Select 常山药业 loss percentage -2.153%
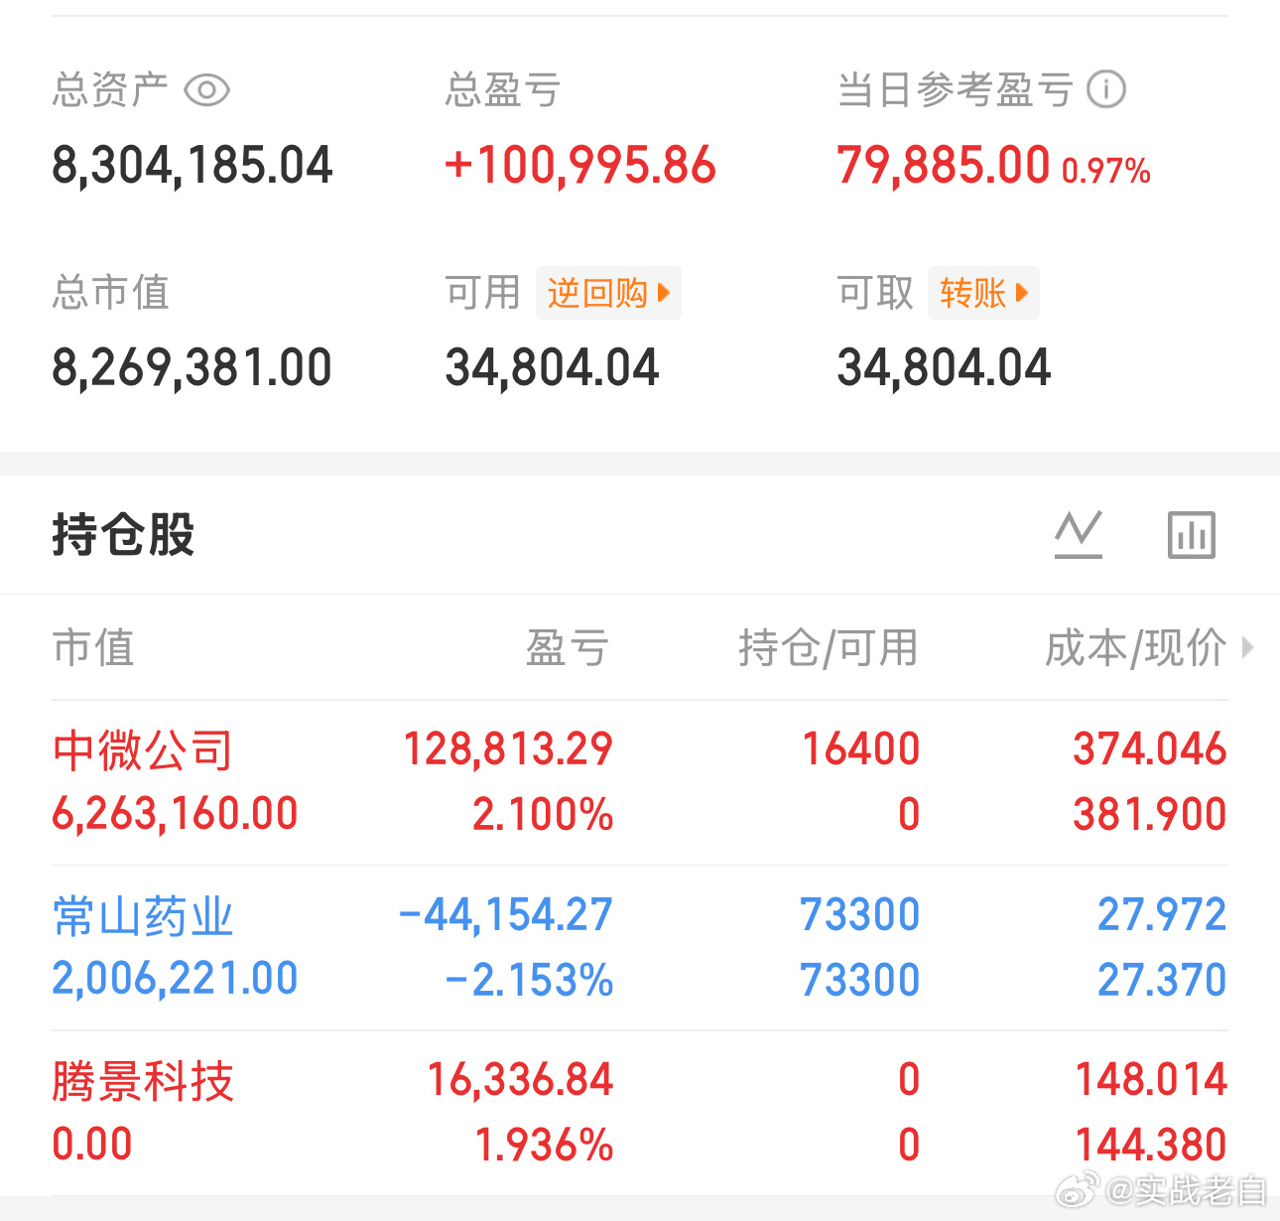 click(530, 980)
